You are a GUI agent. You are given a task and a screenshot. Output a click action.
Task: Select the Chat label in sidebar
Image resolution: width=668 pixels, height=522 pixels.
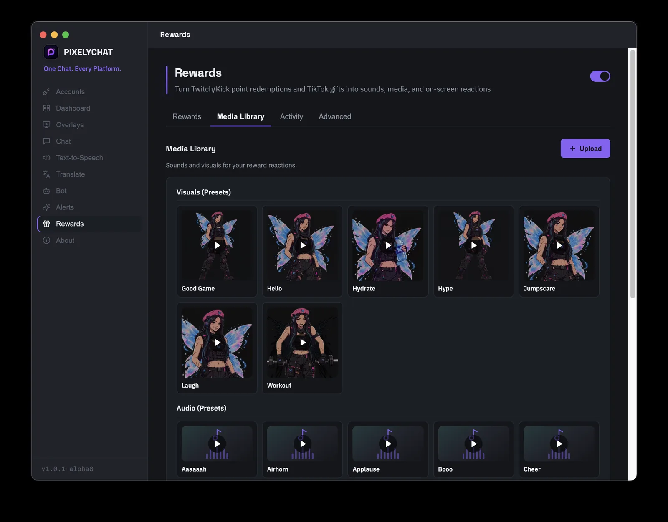click(x=63, y=141)
